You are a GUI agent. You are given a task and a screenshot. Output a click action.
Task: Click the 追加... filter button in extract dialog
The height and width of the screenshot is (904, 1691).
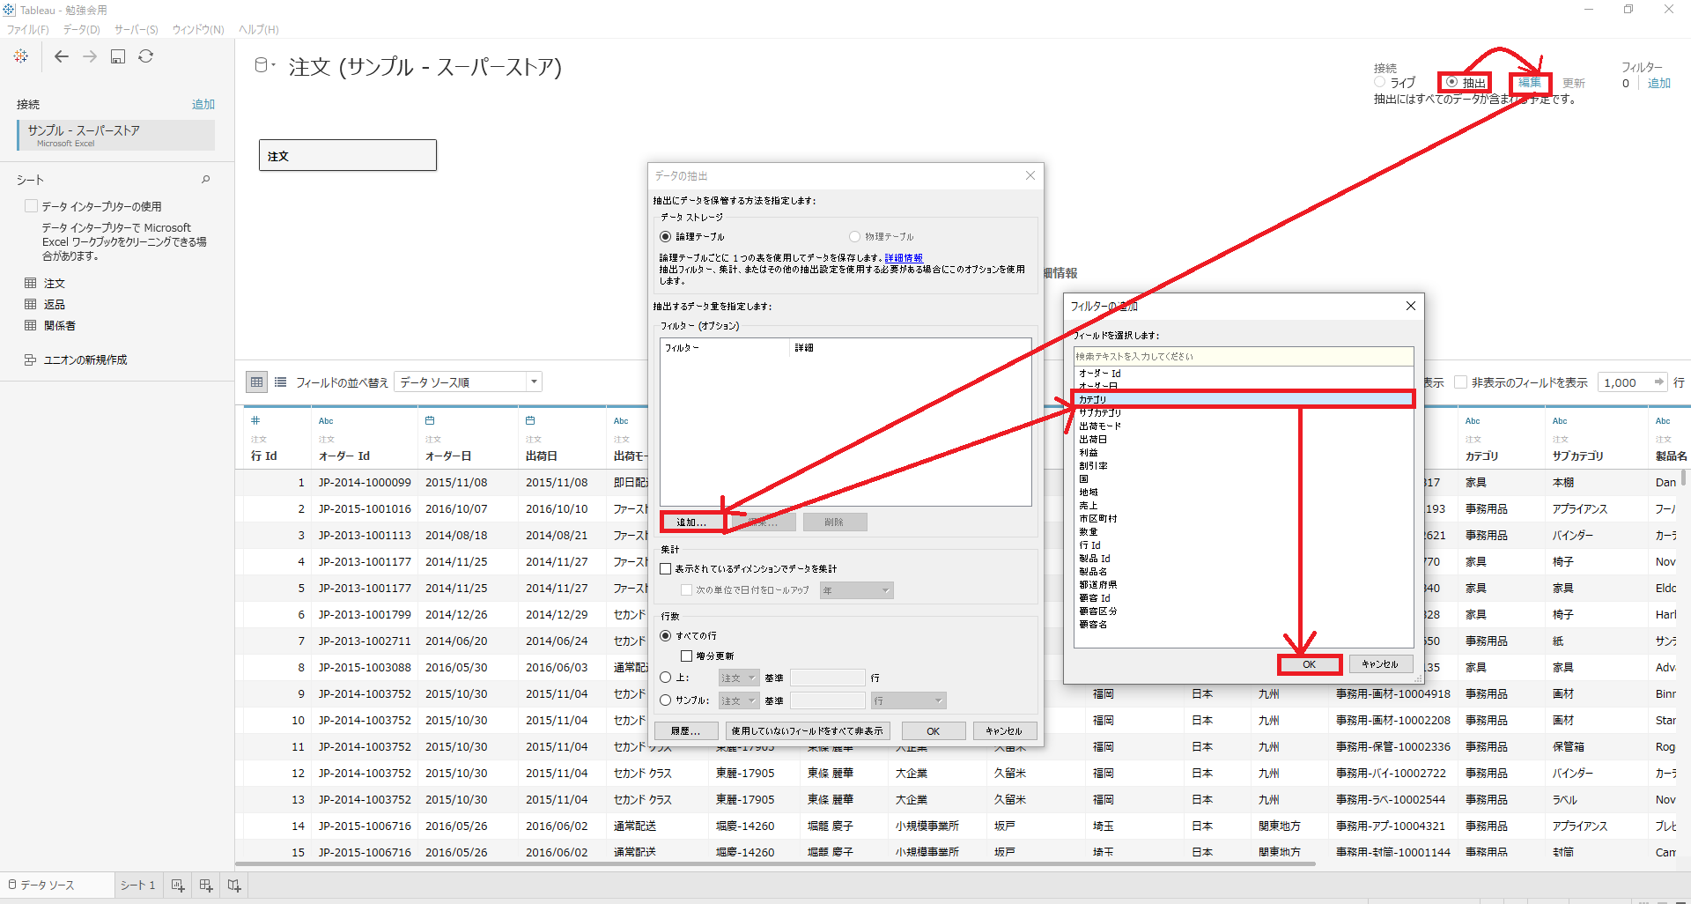691,522
